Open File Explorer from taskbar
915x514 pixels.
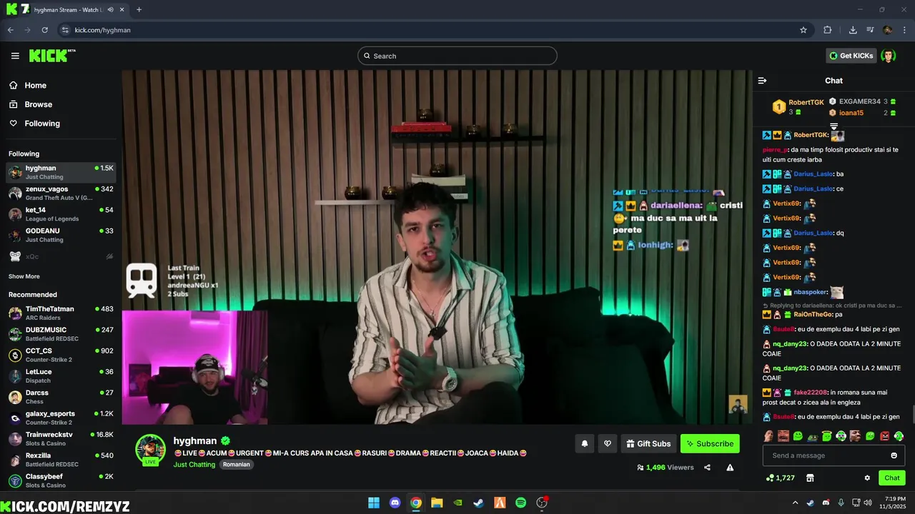437,503
